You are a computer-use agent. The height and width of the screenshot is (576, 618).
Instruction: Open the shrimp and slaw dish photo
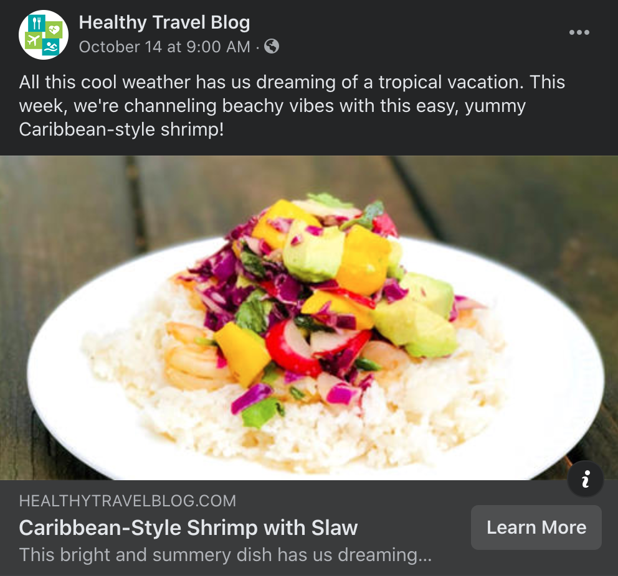click(x=309, y=318)
